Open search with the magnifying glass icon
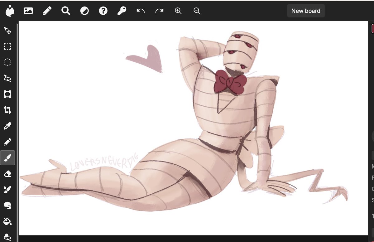 (x=66, y=11)
